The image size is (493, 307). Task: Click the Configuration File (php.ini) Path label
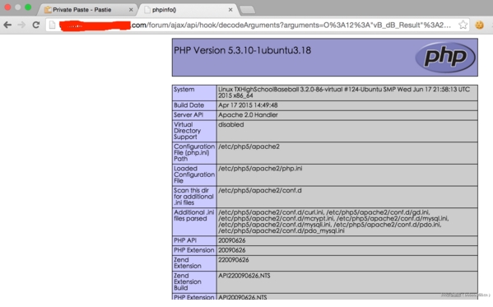(194, 152)
